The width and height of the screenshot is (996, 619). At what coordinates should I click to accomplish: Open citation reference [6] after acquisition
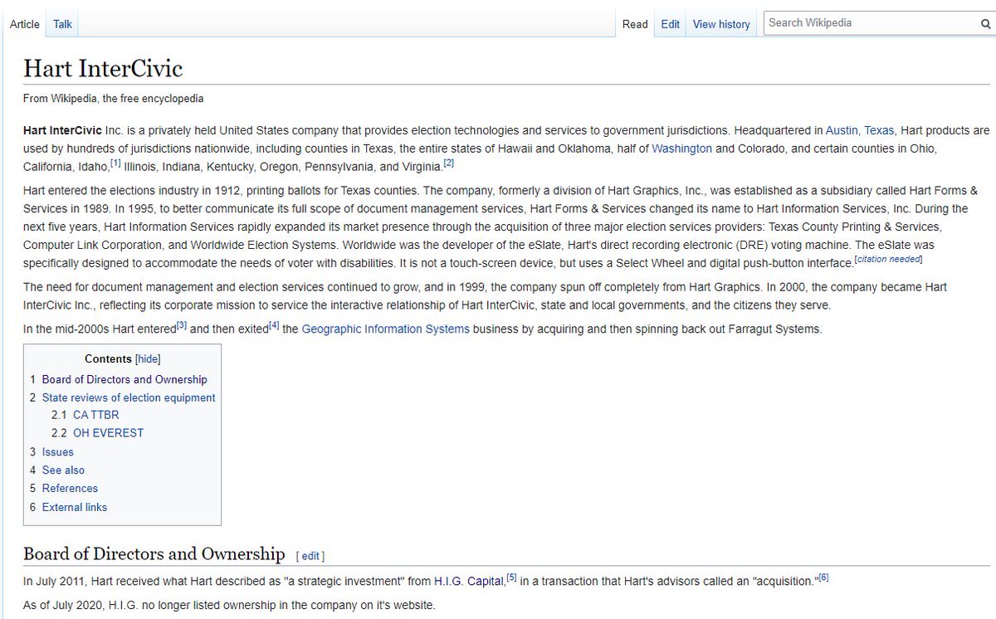click(x=824, y=578)
